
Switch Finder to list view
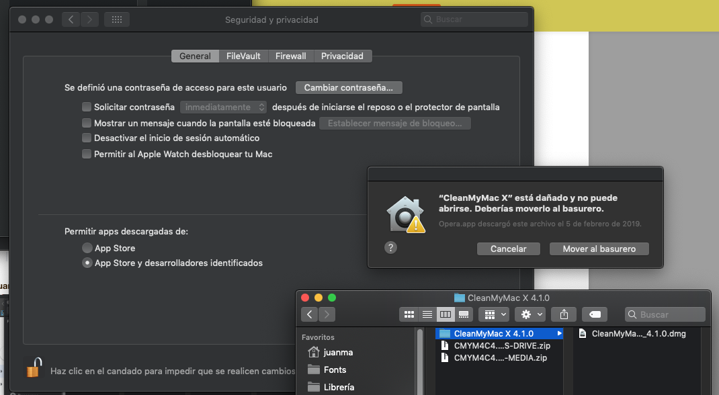tap(427, 314)
